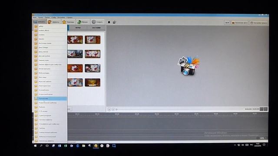Viewport: 278px width, 156px height.
Task: Open the Музыка tab with note icon
Action: click(x=83, y=22)
